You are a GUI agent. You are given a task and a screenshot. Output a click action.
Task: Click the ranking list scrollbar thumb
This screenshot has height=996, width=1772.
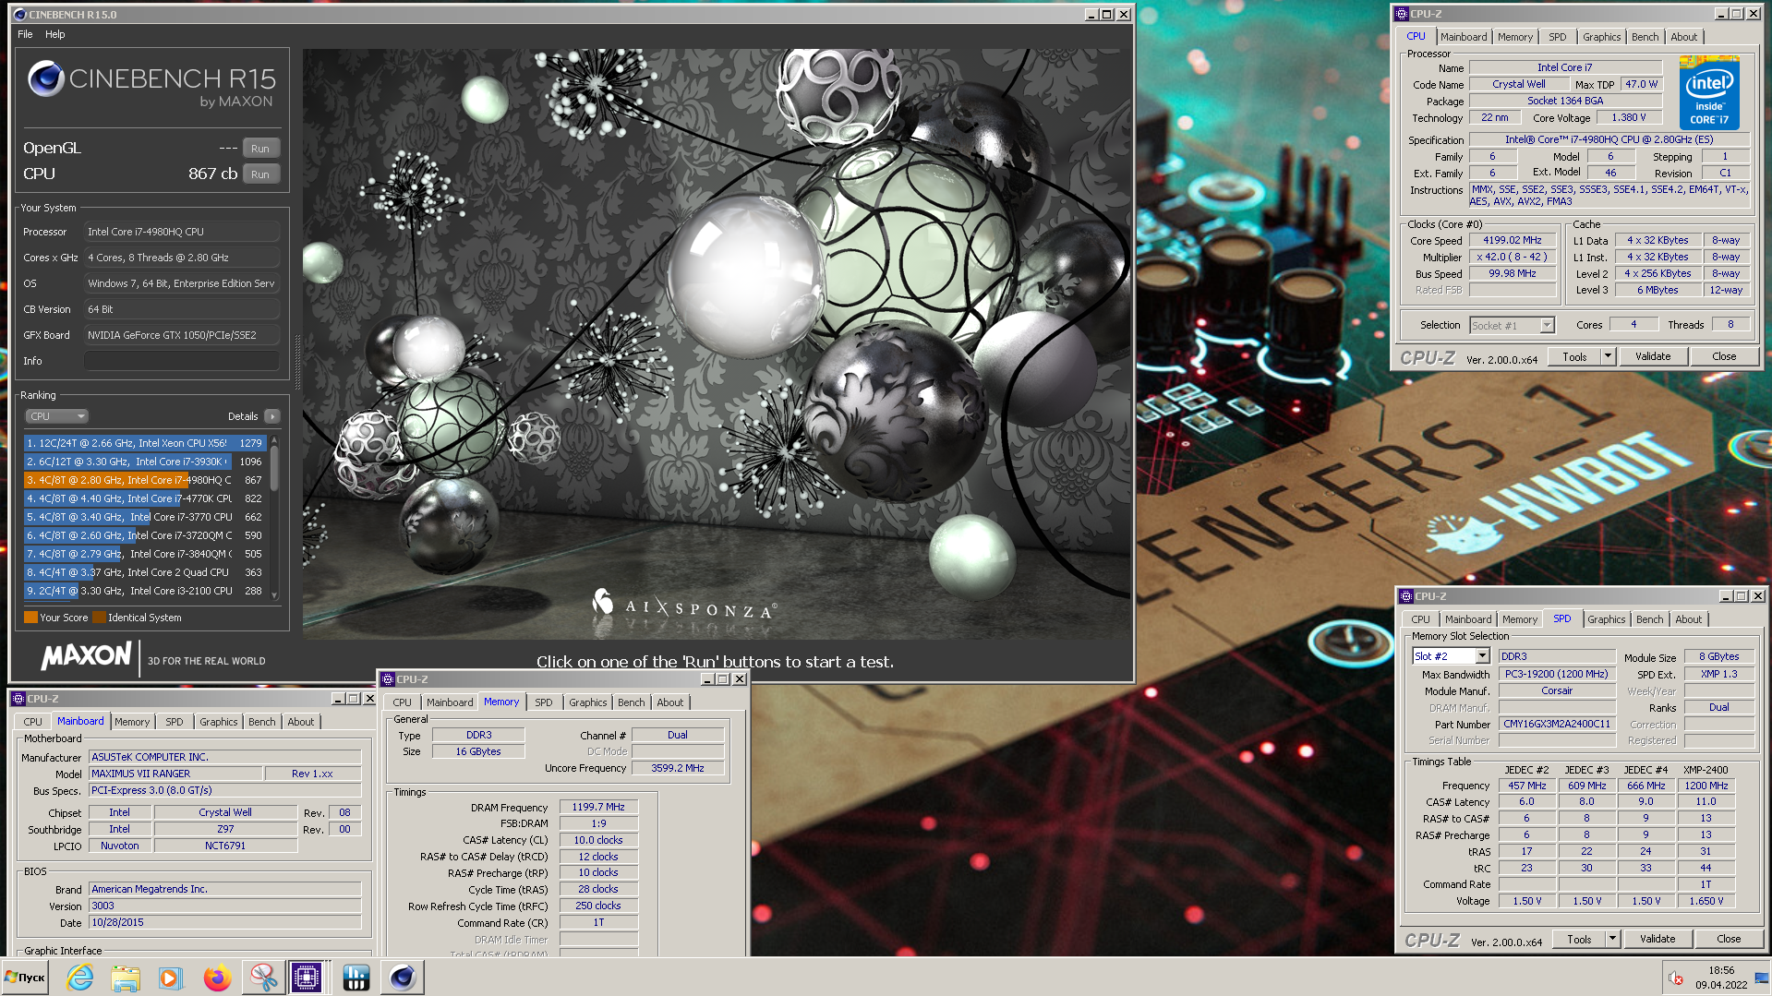pos(274,471)
